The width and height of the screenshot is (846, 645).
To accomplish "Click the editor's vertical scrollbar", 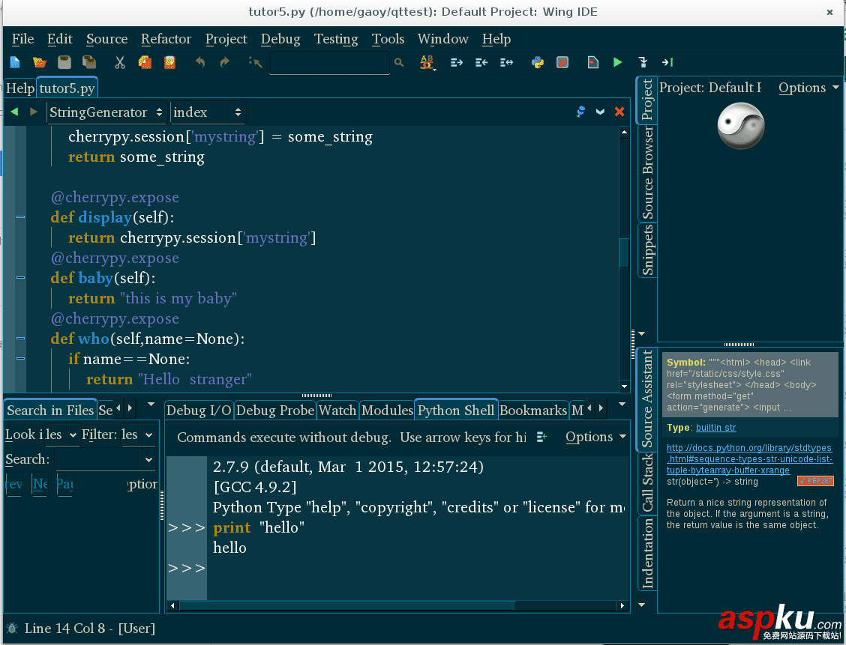I will pyautogui.click(x=623, y=252).
